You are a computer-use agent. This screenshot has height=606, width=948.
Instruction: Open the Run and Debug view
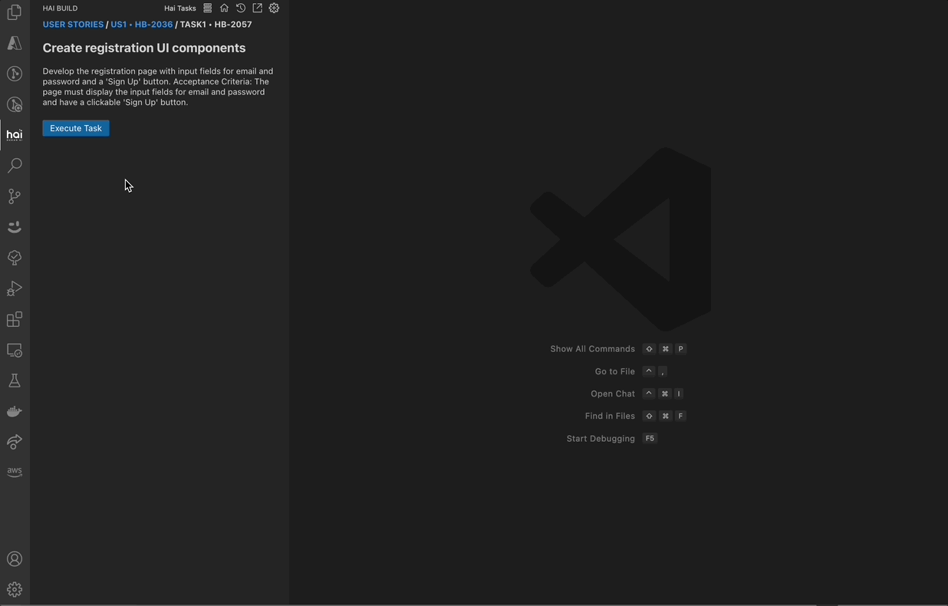coord(15,288)
